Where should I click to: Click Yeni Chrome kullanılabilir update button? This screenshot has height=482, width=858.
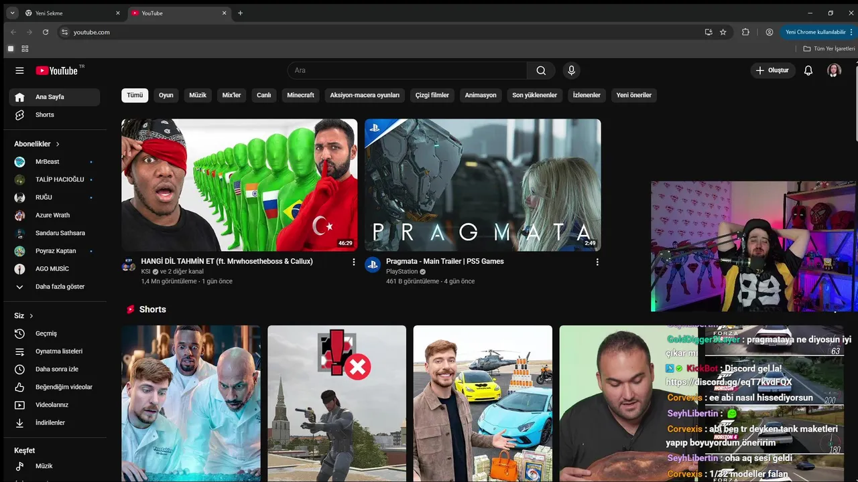coord(818,31)
